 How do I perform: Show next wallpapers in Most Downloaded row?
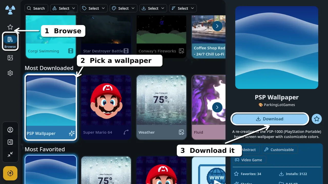click(x=217, y=107)
